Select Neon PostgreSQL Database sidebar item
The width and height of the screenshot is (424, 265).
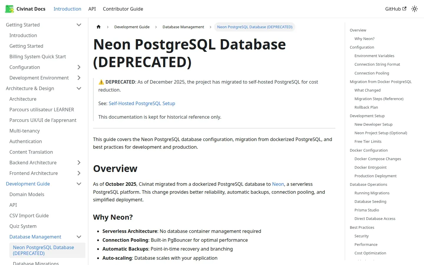pos(47,250)
